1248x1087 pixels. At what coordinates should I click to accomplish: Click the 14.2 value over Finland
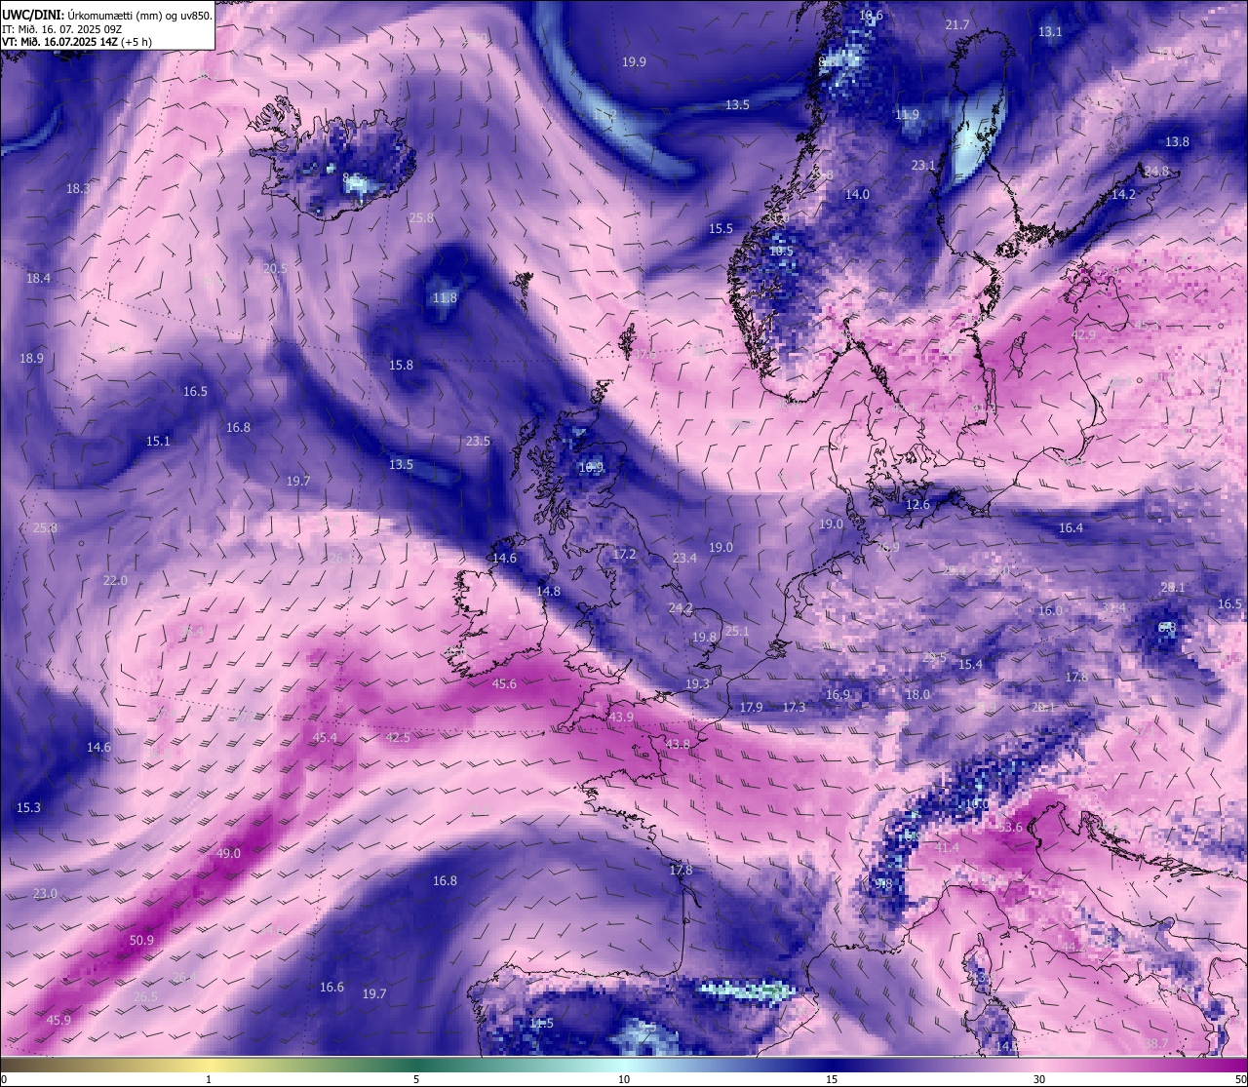1123,194
